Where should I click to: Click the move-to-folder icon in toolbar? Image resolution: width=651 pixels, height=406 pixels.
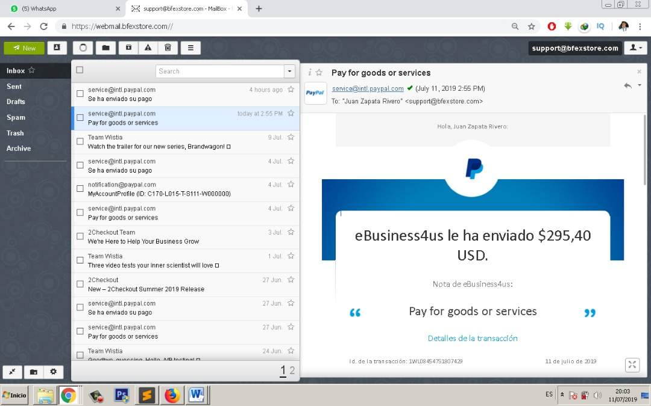[105, 48]
